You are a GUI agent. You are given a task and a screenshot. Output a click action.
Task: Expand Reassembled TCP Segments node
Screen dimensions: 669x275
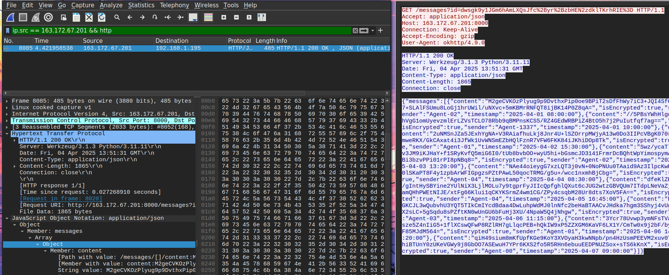tap(7, 127)
